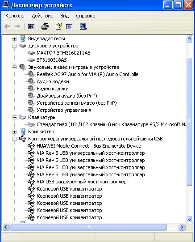Click the Клавиатуры keyboard category icon
The image size is (195, 242).
(23, 117)
